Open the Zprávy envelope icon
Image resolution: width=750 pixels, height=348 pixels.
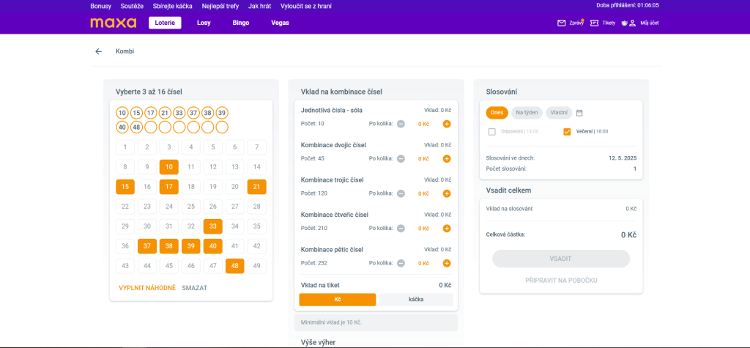(562, 23)
